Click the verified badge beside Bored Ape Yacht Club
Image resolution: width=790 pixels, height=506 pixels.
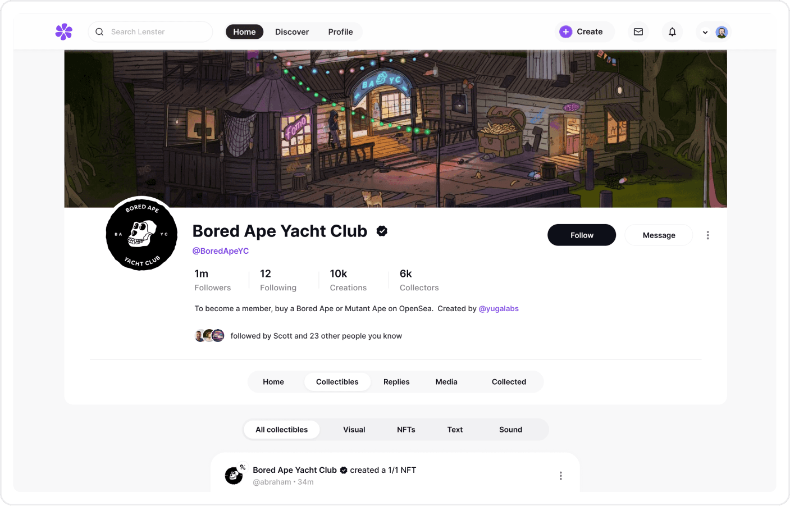pos(382,231)
